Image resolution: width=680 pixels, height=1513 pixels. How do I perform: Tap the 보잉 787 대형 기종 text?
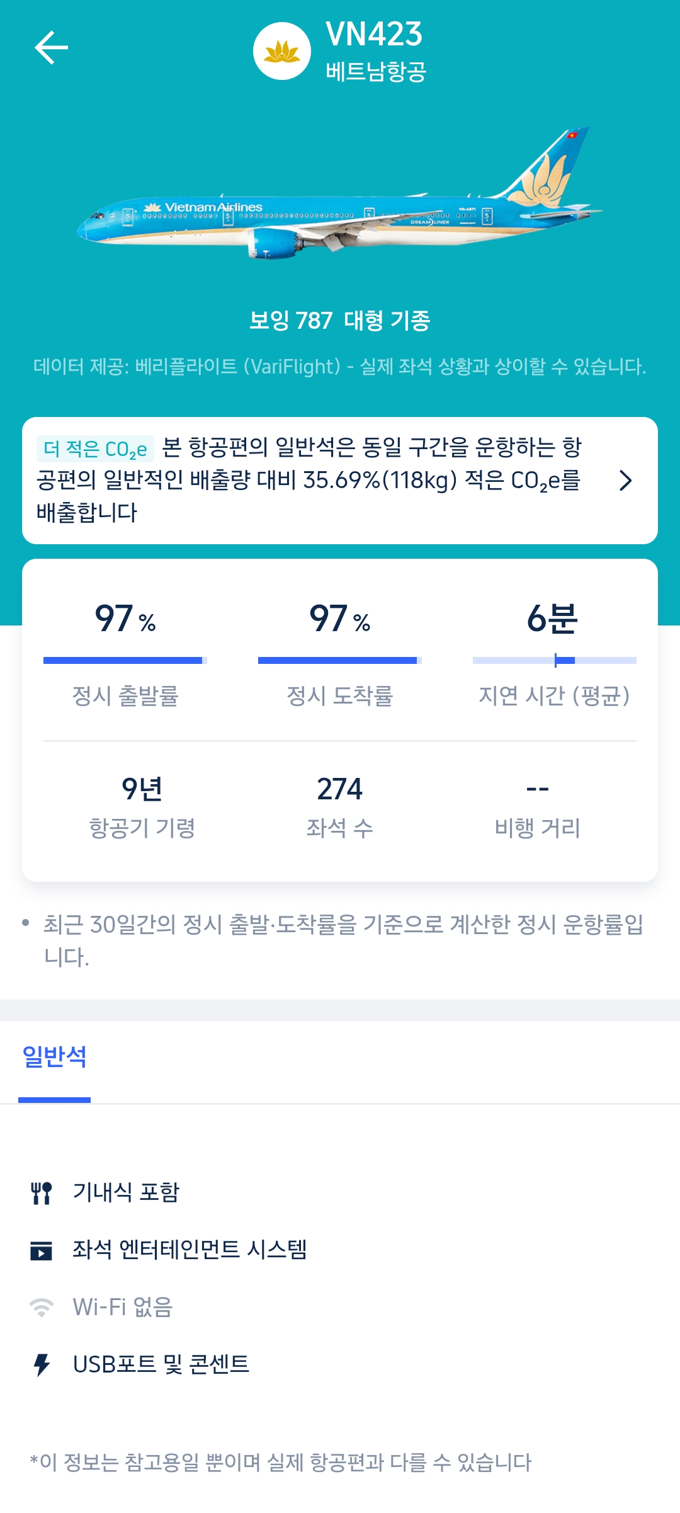click(340, 321)
